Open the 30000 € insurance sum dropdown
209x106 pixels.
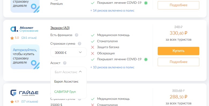coord(69,52)
